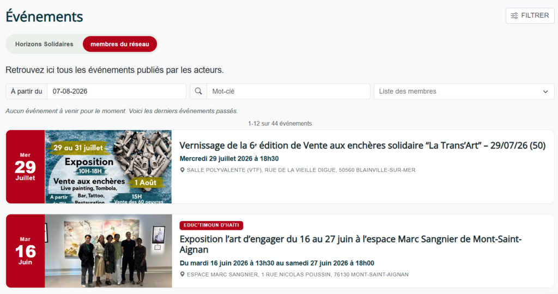This screenshot has height=294, width=558.
Task: Click the Liste des membres chevron arrow
Action: click(x=545, y=91)
